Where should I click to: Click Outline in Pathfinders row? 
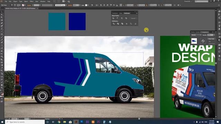[x=131, y=24]
